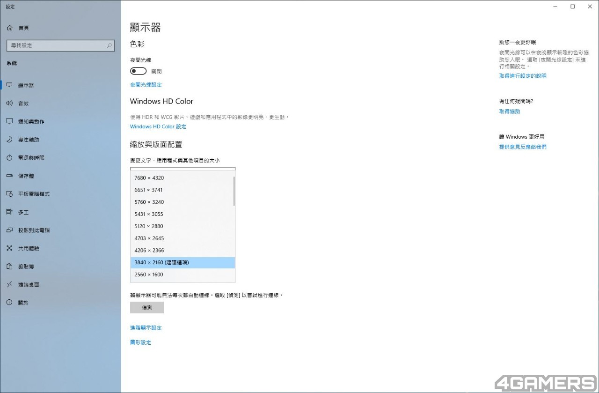This screenshot has width=599, height=393.
Task: Select 3840 × 2160 (建議選項) resolution
Action: pyautogui.click(x=183, y=263)
